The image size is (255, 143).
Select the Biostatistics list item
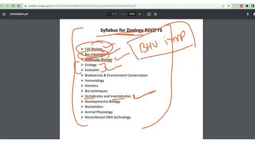tap(94, 107)
